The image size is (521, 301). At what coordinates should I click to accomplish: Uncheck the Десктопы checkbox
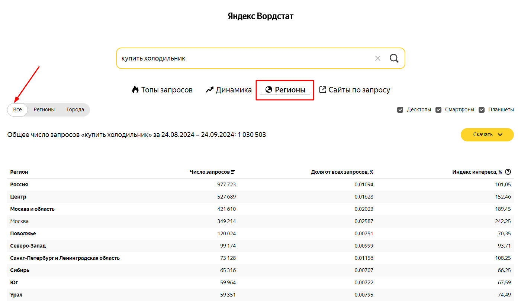point(400,110)
